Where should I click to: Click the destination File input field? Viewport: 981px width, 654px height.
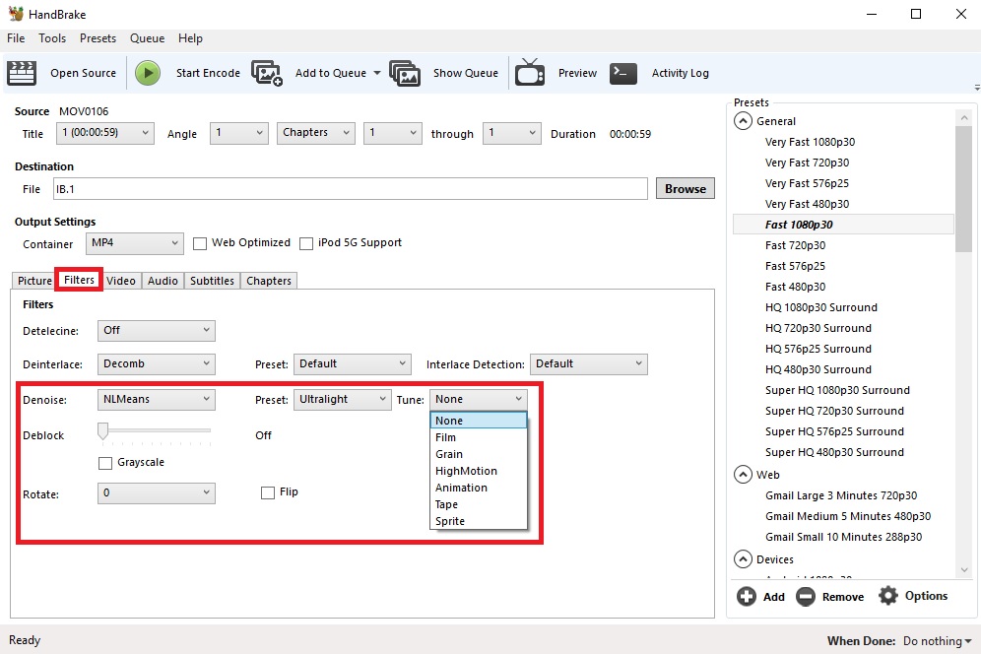351,189
